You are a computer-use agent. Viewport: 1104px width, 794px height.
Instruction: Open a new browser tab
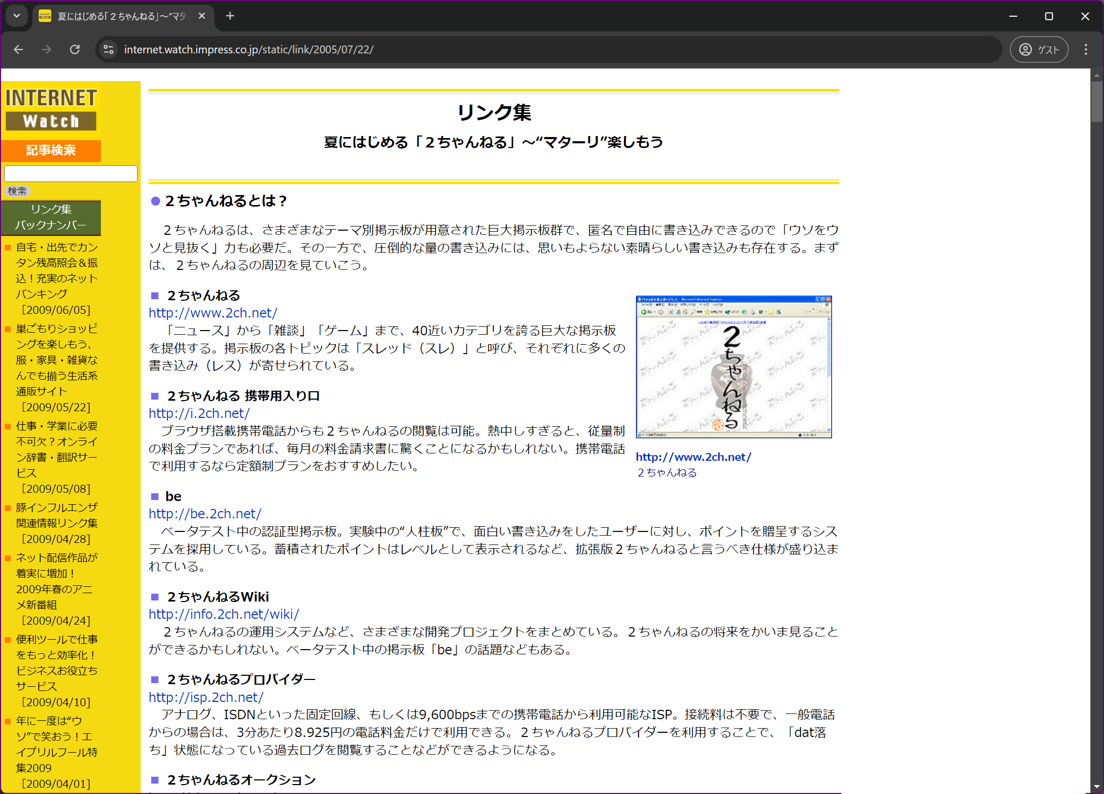point(230,16)
